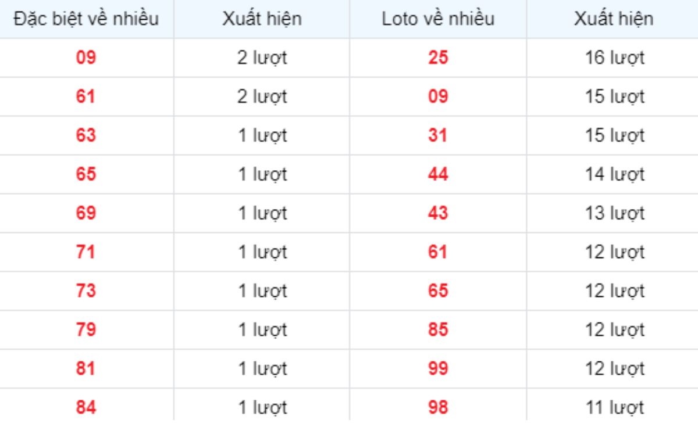The width and height of the screenshot is (698, 423).
Task: Click the "Loto về nhiều" column header
Action: tap(438, 19)
